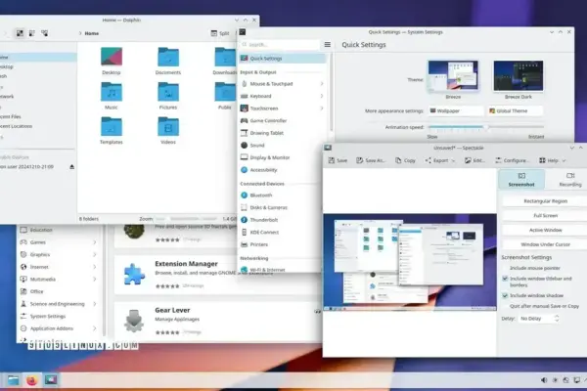Switch Dolphin to icons view mode

20,33
